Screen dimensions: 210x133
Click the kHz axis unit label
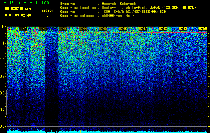3,27
